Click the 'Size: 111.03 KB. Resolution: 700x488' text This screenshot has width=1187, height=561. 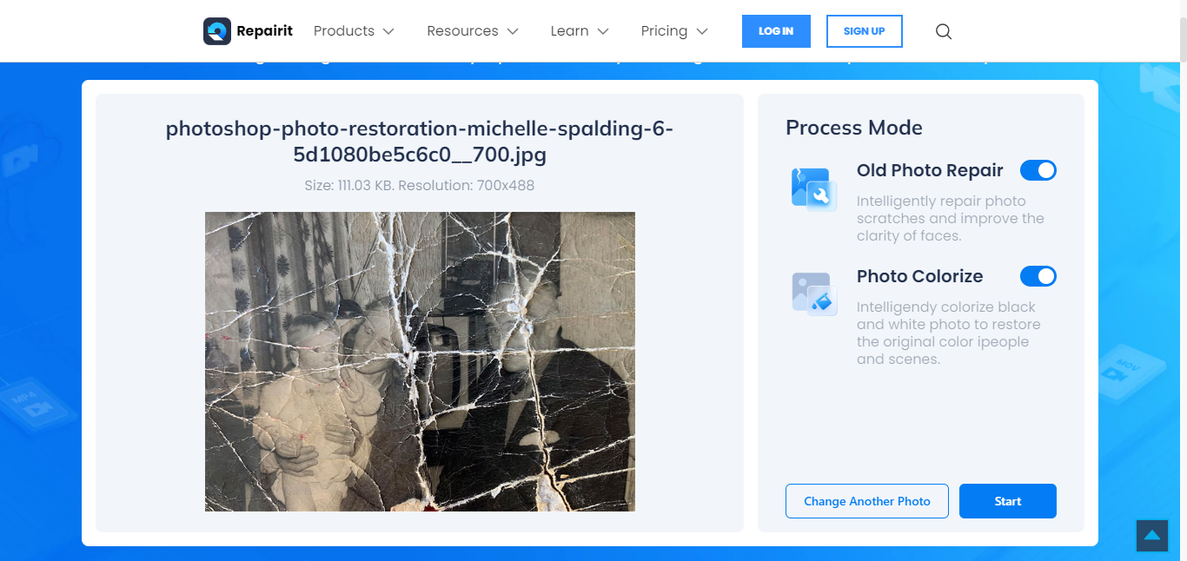coord(420,185)
